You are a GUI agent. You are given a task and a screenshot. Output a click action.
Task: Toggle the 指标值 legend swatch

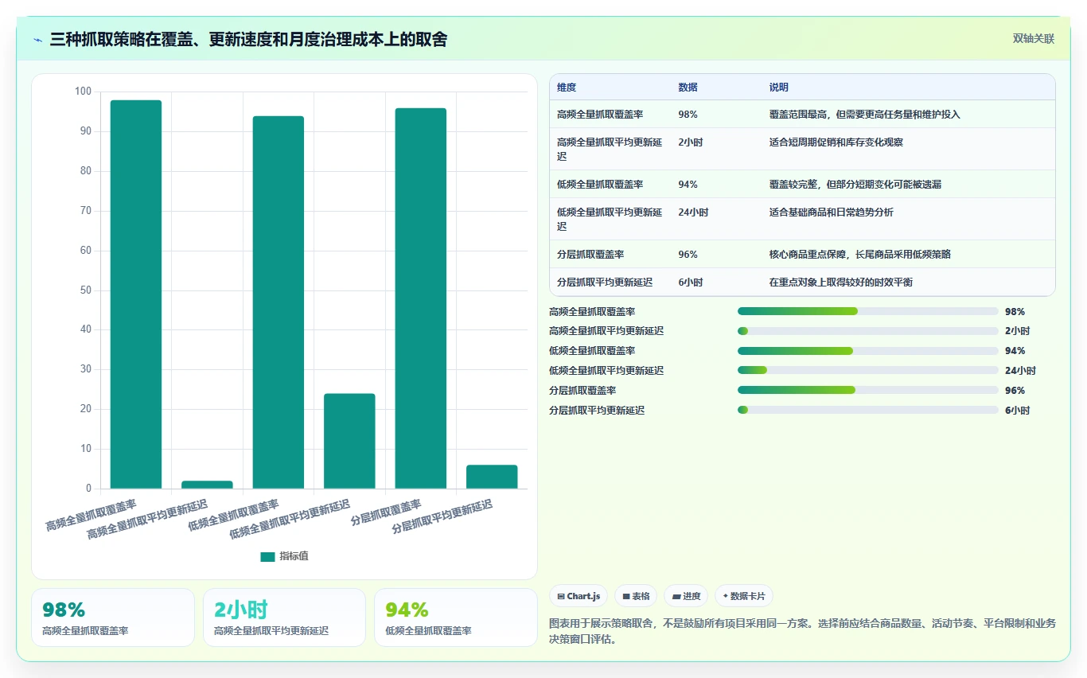tap(267, 556)
